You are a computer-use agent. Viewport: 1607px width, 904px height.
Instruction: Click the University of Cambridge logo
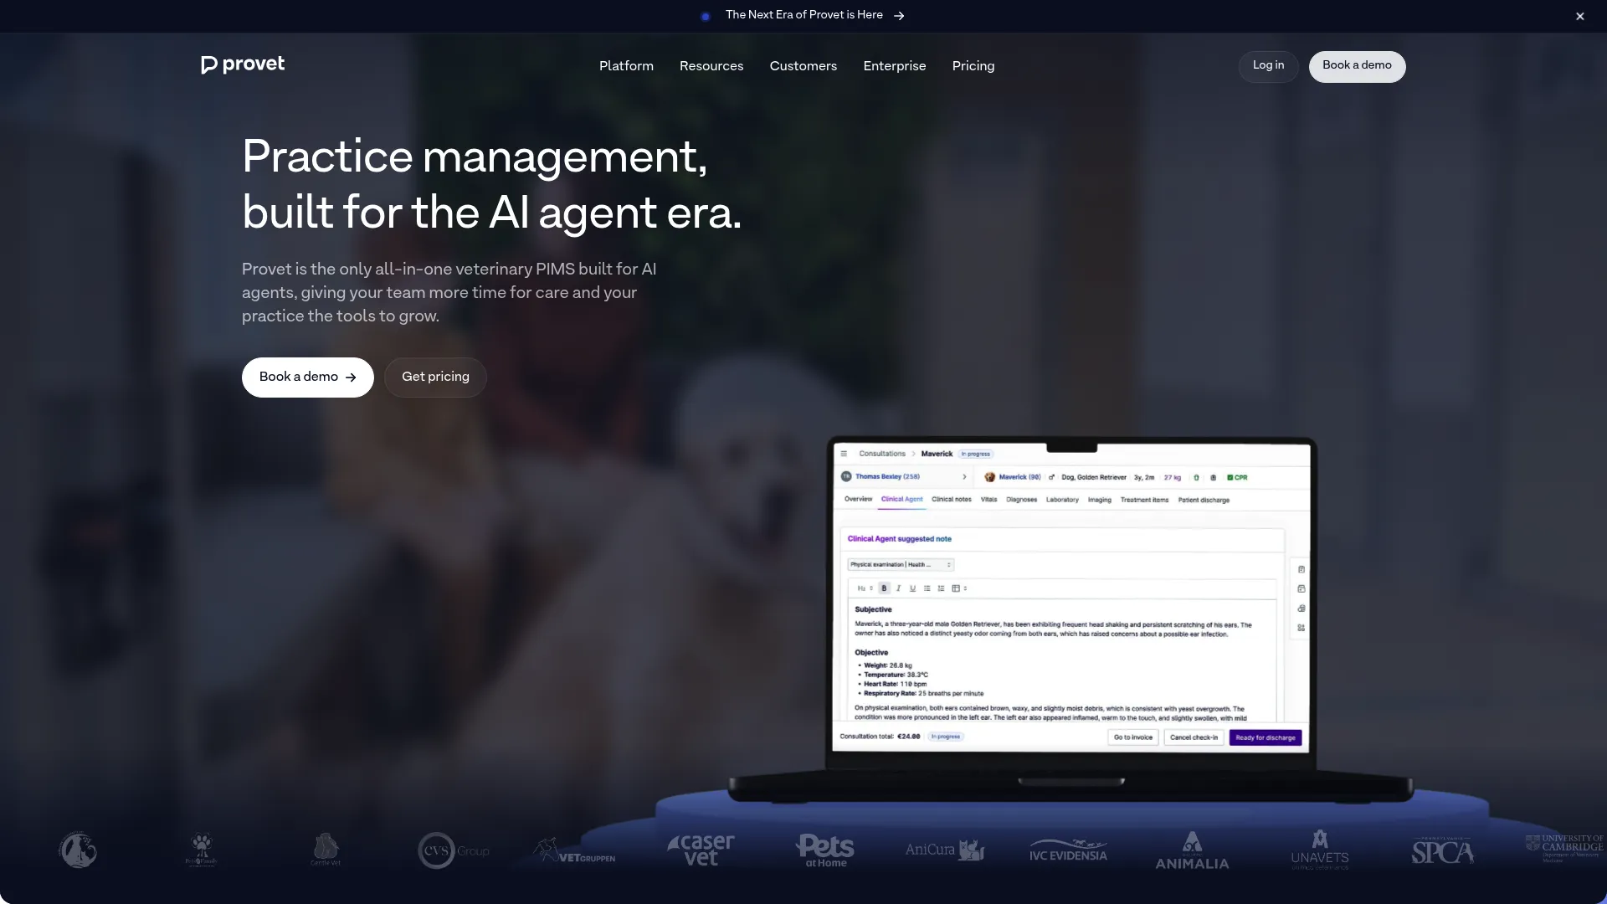tap(1564, 848)
